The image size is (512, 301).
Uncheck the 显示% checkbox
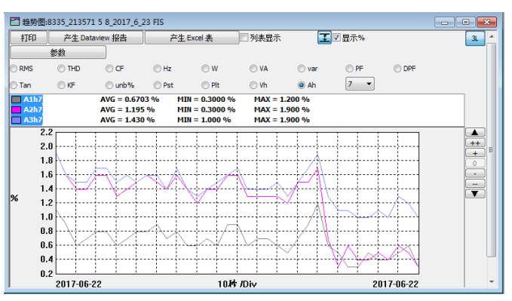(x=336, y=38)
